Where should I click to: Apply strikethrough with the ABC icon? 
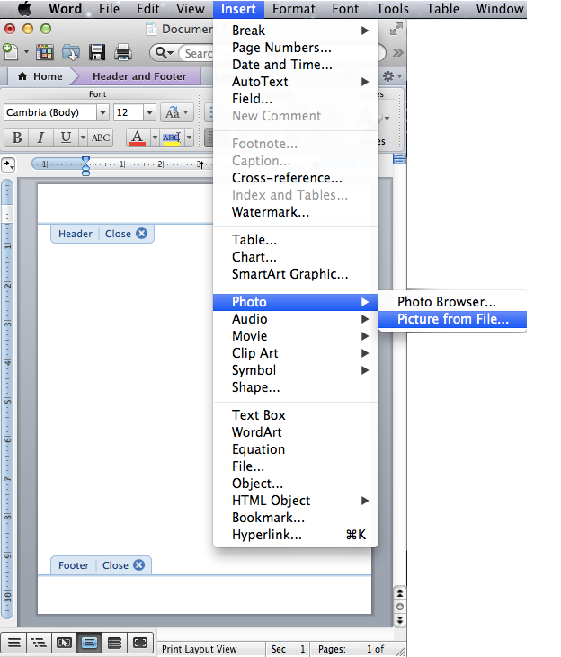(101, 138)
